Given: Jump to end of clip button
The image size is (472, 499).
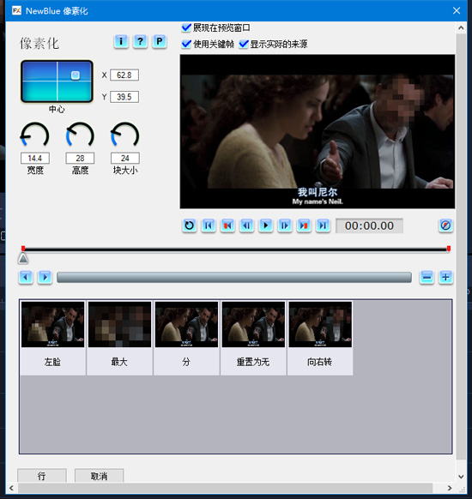Looking at the screenshot, I should pos(323,225).
